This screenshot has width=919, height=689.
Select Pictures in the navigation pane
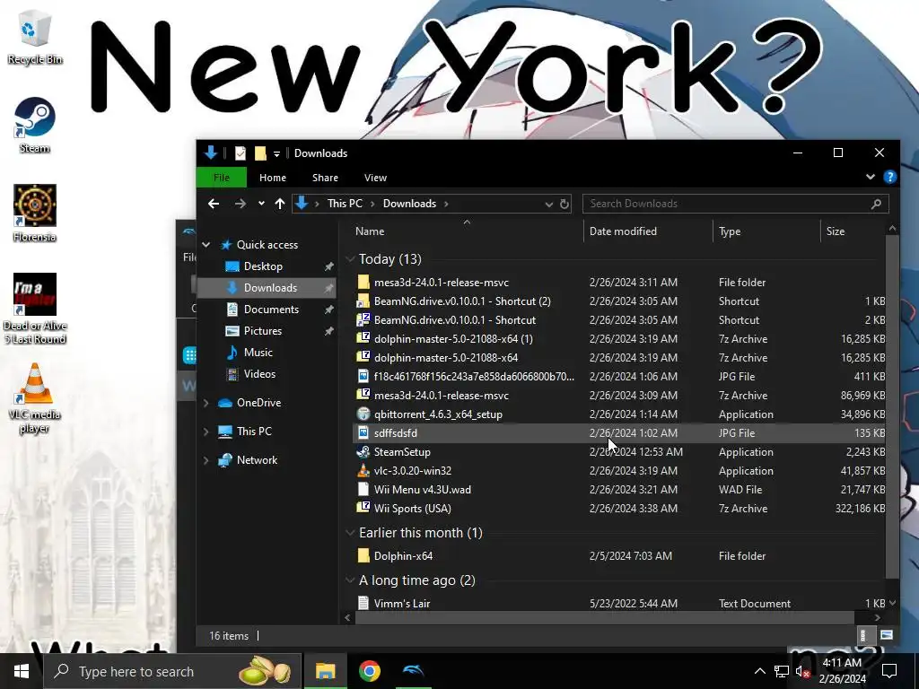263,331
